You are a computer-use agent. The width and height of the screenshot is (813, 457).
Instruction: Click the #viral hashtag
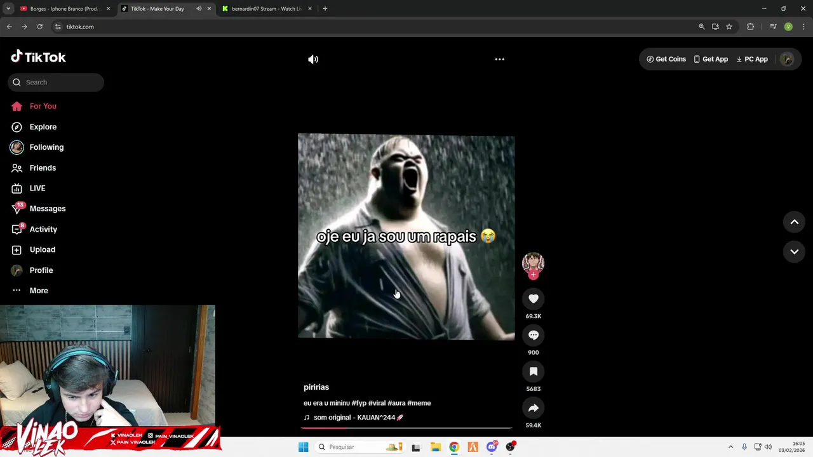pyautogui.click(x=377, y=403)
